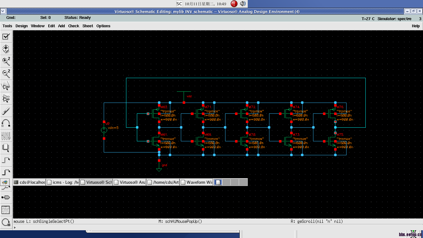Select the narrow Wire drawing tool

[x=6, y=160]
